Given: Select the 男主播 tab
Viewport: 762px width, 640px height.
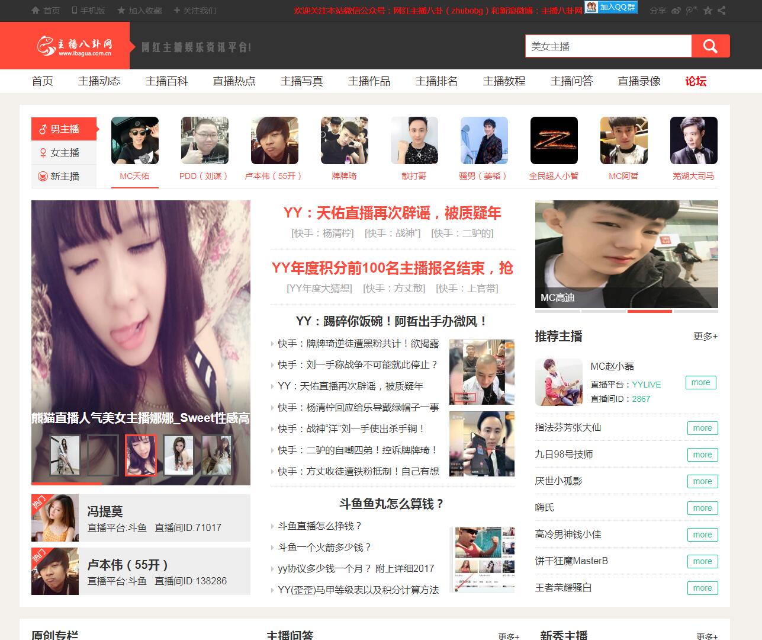Looking at the screenshot, I should [x=64, y=129].
